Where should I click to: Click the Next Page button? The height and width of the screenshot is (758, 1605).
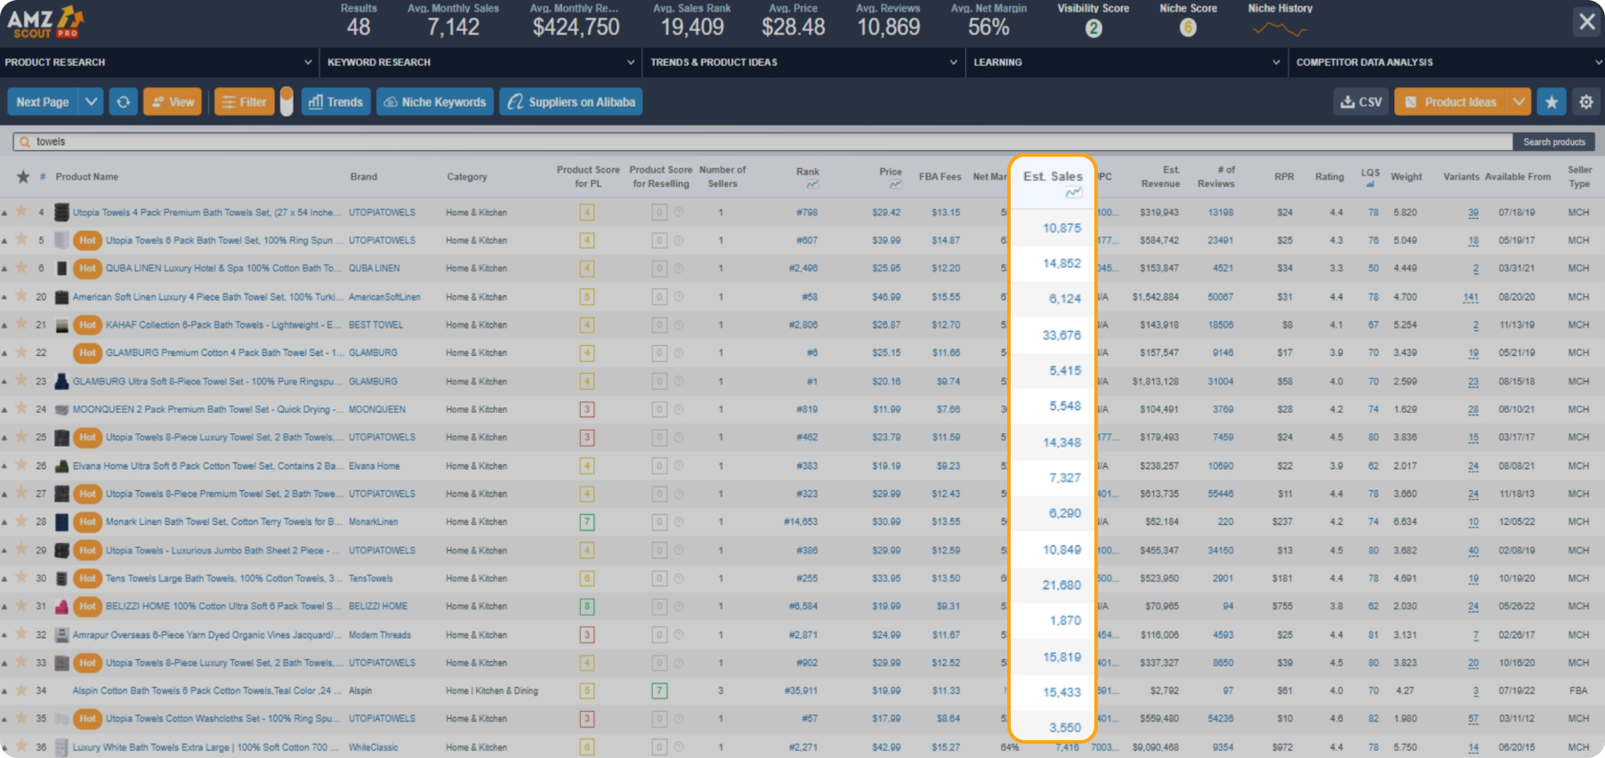[x=44, y=102]
